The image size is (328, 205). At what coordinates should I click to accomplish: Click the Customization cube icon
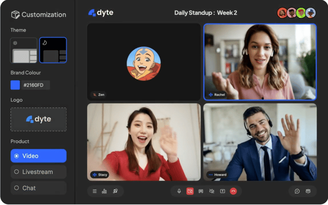point(15,15)
